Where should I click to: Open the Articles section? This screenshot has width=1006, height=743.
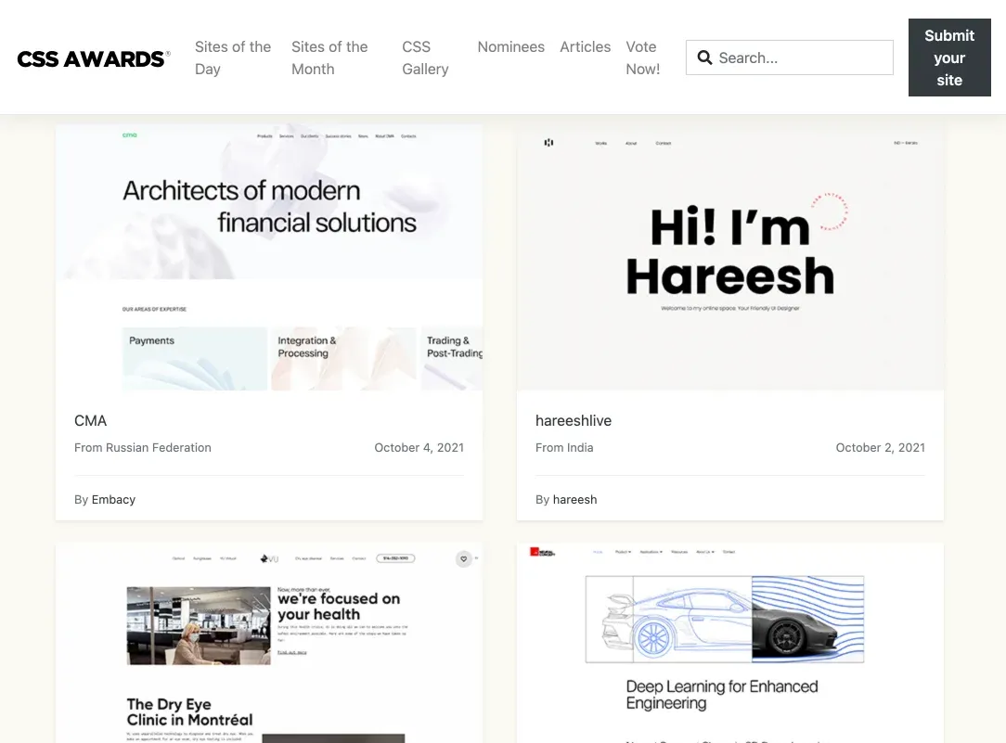[585, 46]
